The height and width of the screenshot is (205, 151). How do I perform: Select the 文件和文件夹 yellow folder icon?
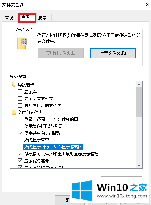pyautogui.click(x=13, y=112)
